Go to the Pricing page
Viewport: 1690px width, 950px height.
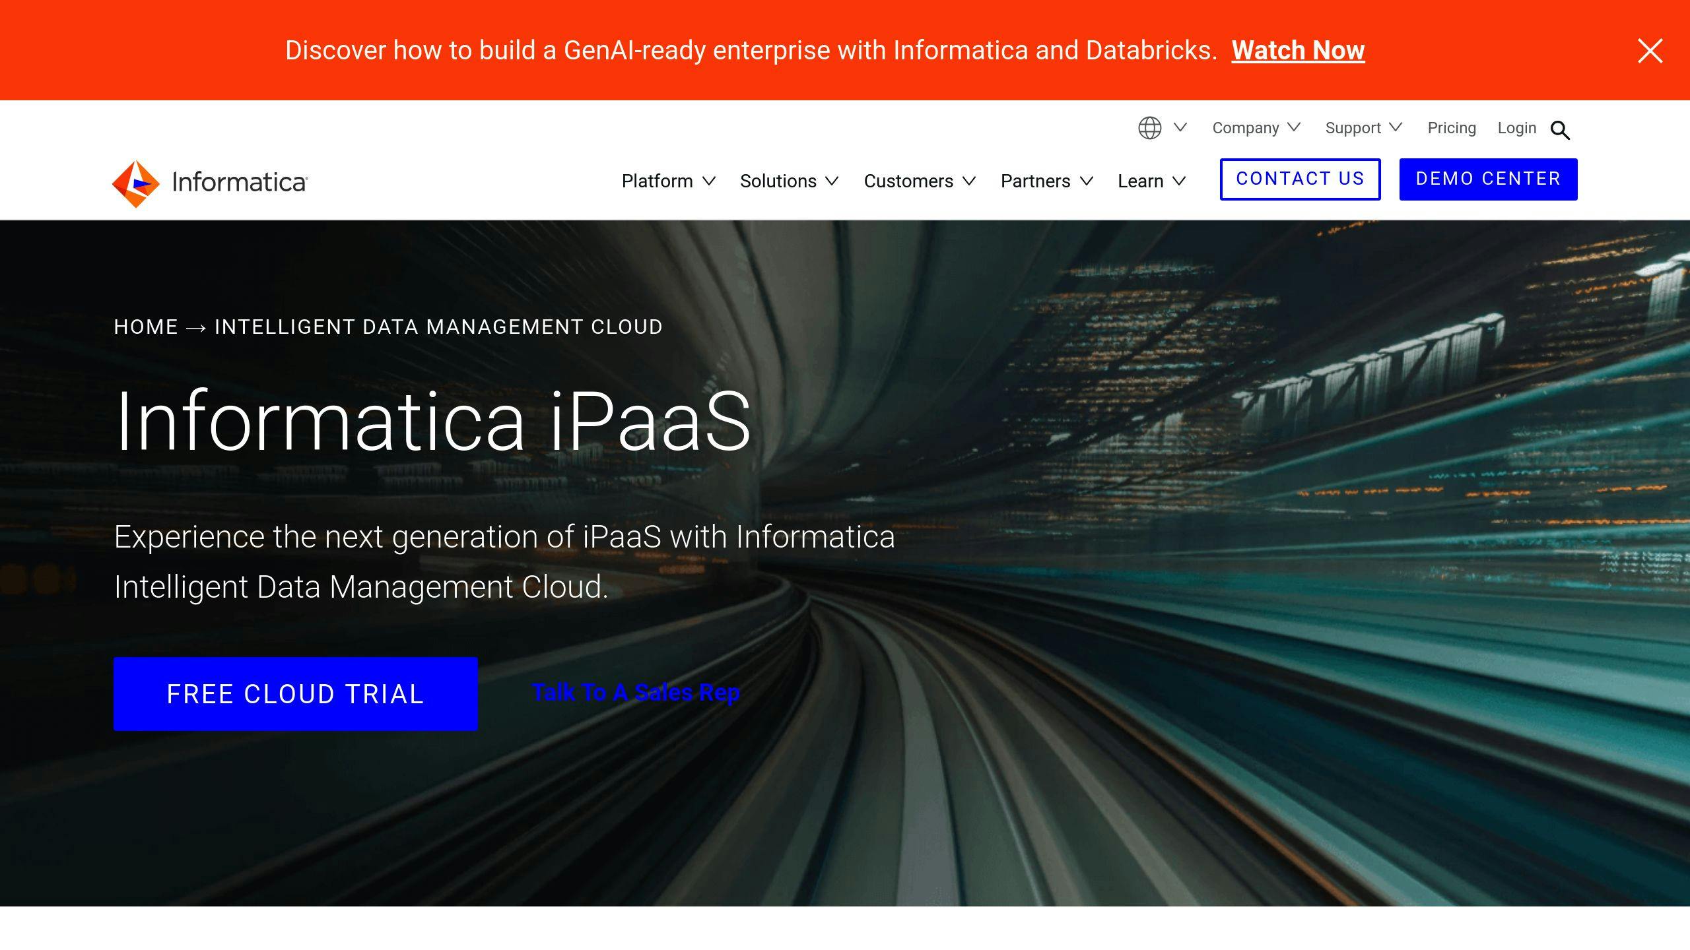(1452, 128)
